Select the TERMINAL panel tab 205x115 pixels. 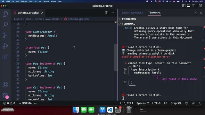click(x=154, y=13)
